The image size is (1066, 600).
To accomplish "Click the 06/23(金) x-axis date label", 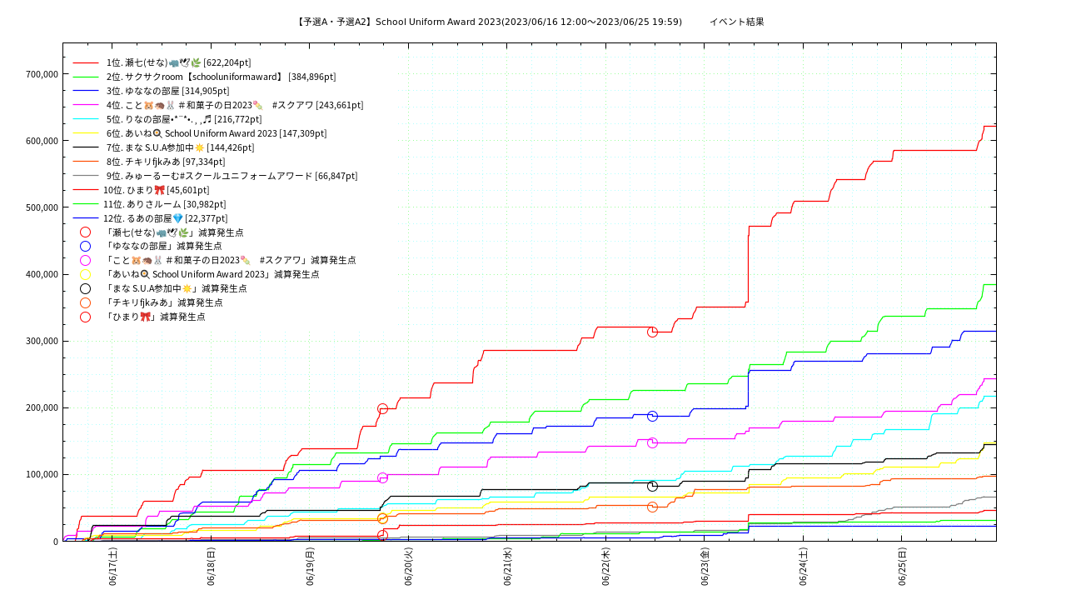I will (705, 567).
